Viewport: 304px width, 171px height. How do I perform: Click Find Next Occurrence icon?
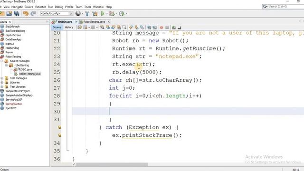(x=113, y=28)
